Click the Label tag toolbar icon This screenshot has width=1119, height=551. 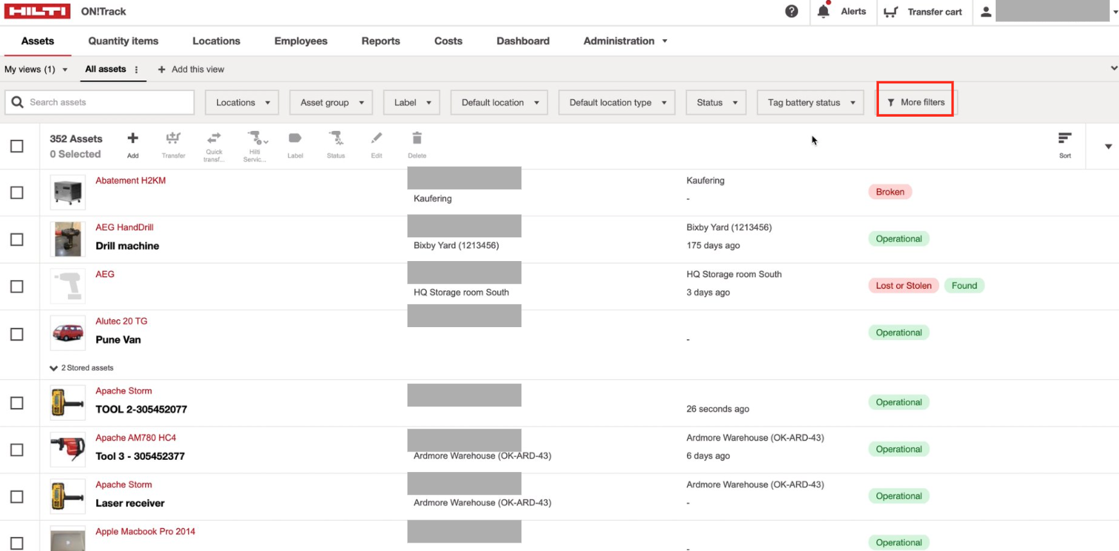(295, 139)
